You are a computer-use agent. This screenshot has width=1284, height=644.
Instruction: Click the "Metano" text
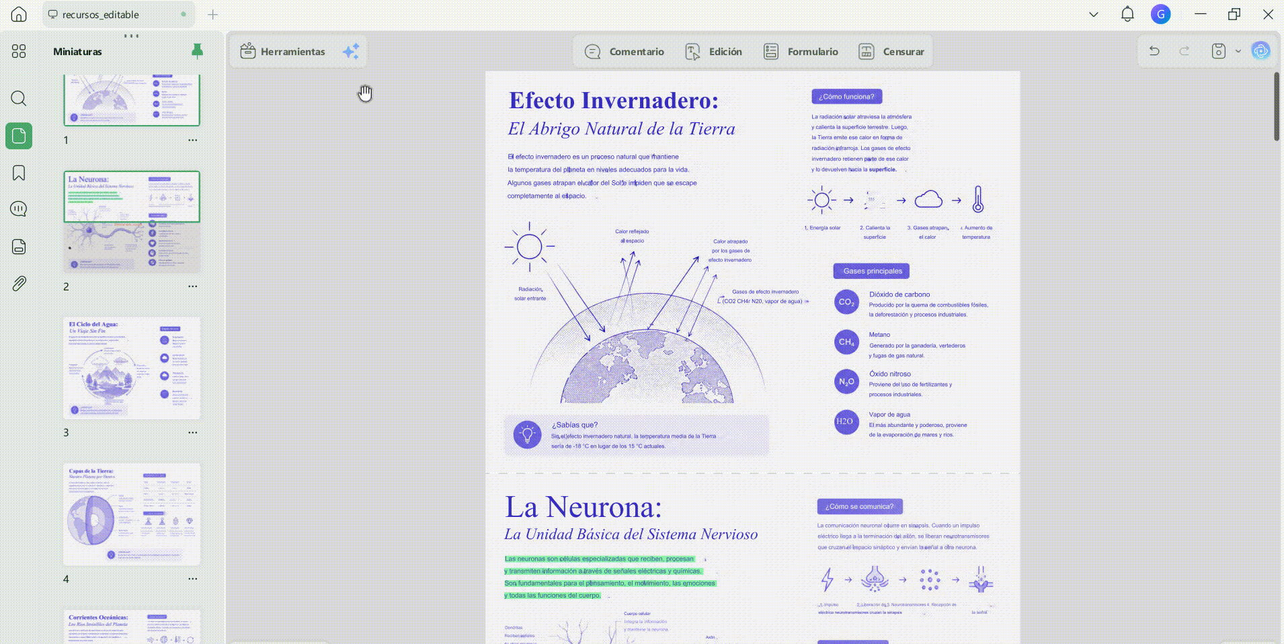879,335
